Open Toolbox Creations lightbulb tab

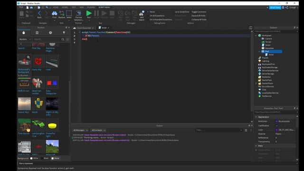point(64,33)
